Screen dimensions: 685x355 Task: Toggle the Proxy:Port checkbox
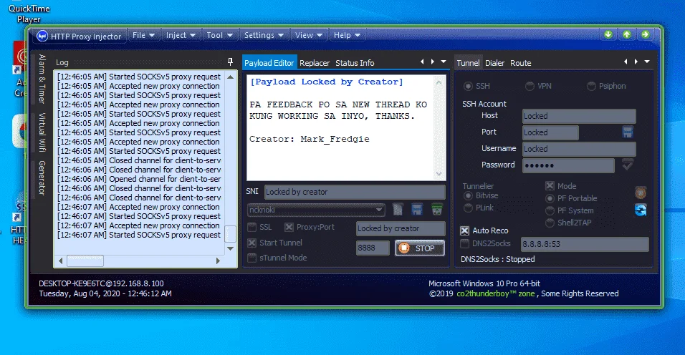(x=289, y=227)
